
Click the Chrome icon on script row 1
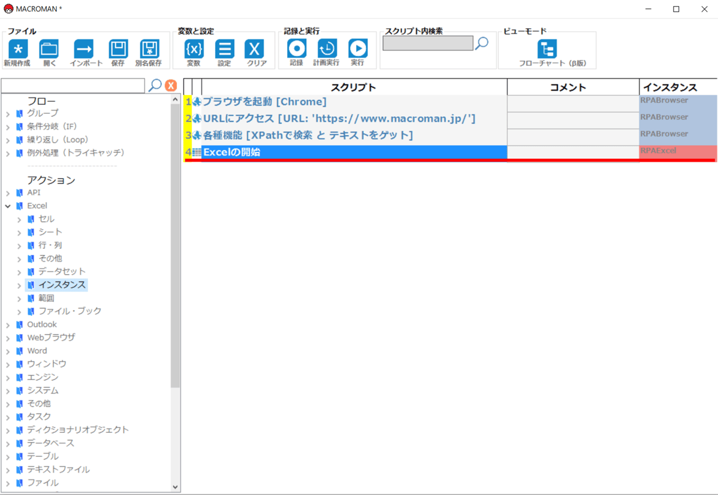coord(197,102)
